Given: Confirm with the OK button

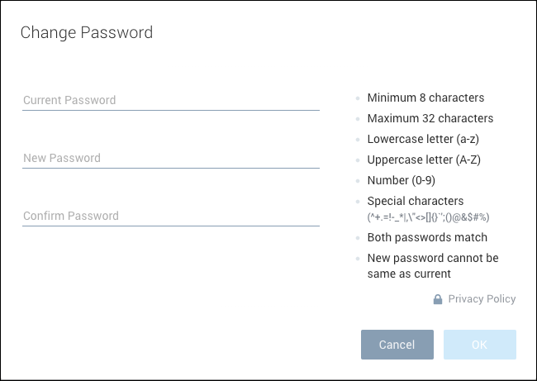Looking at the screenshot, I should click(x=479, y=345).
